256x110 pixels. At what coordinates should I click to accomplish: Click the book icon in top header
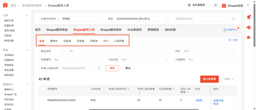216,5
